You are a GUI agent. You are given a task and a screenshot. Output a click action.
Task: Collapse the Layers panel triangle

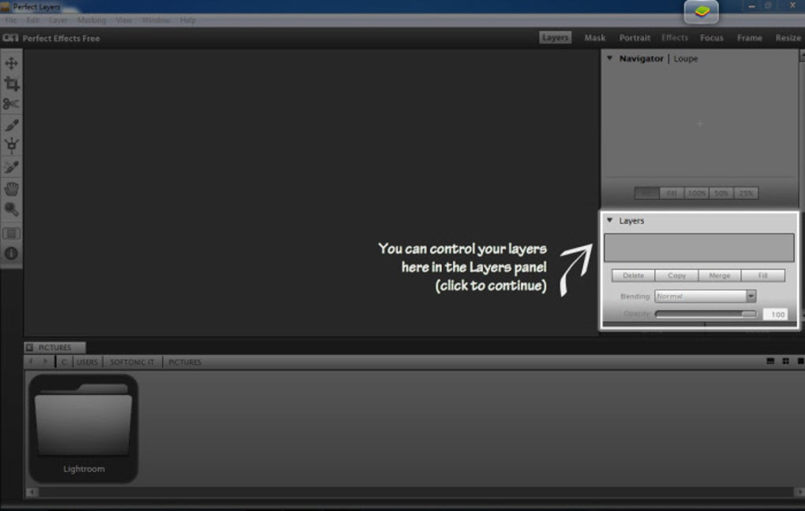tap(609, 221)
